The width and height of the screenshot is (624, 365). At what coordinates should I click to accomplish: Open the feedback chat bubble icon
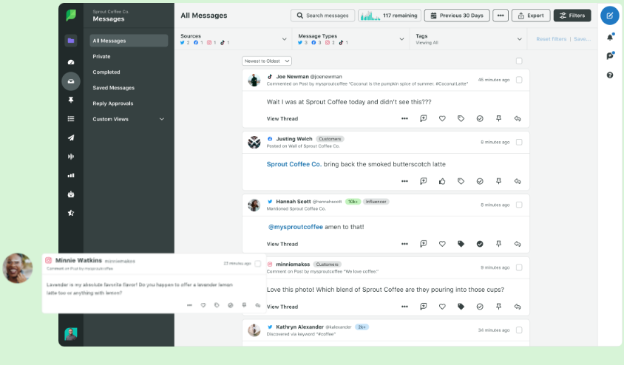coord(610,56)
